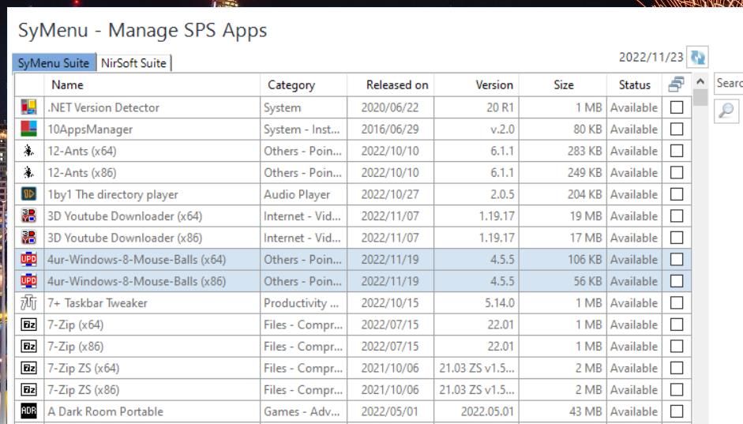743x424 pixels.
Task: Click the vertical scrollbar thumb
Action: tap(700, 98)
